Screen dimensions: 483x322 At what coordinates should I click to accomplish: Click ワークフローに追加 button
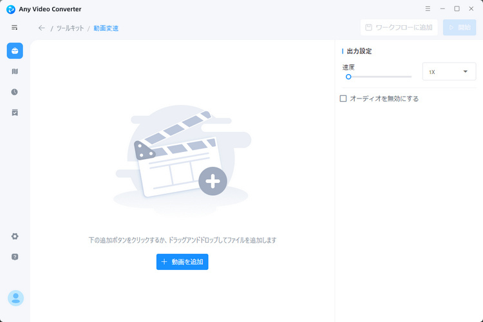(x=399, y=28)
